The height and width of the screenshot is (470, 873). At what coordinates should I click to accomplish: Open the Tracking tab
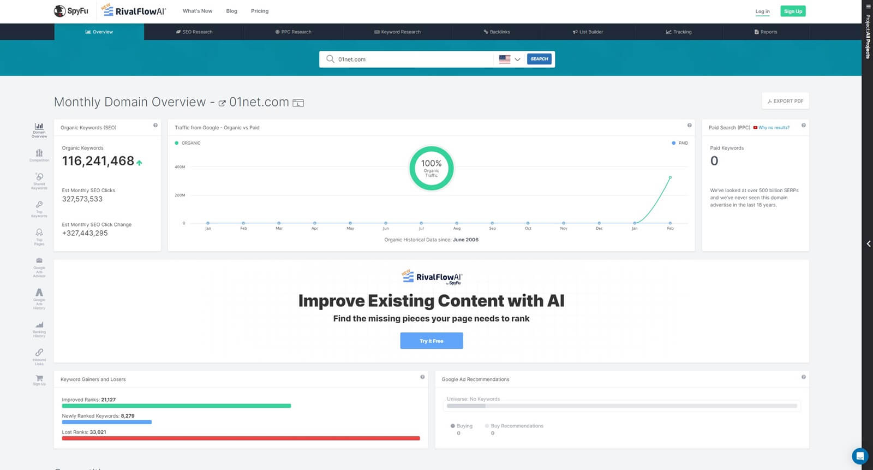tap(679, 32)
